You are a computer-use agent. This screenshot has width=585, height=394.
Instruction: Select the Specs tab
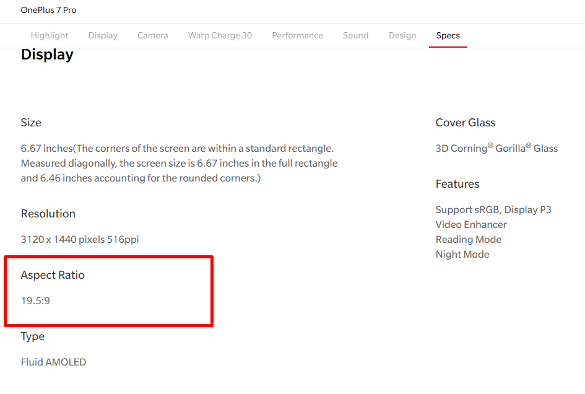(x=448, y=35)
